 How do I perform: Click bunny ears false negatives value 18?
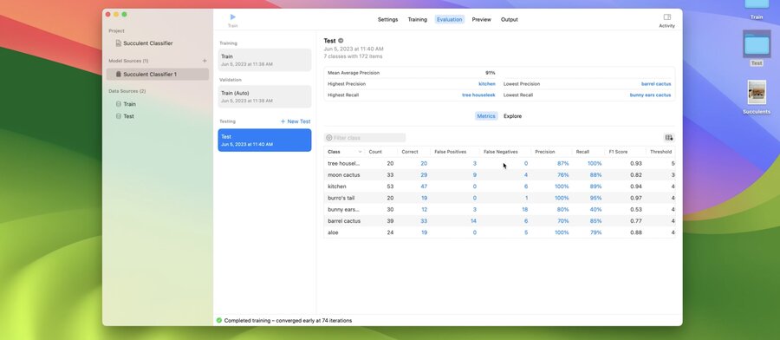click(x=525, y=210)
